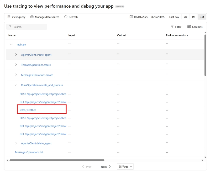Collapse the main.py trace row
The width and height of the screenshot is (210, 172).
coord(11,44)
